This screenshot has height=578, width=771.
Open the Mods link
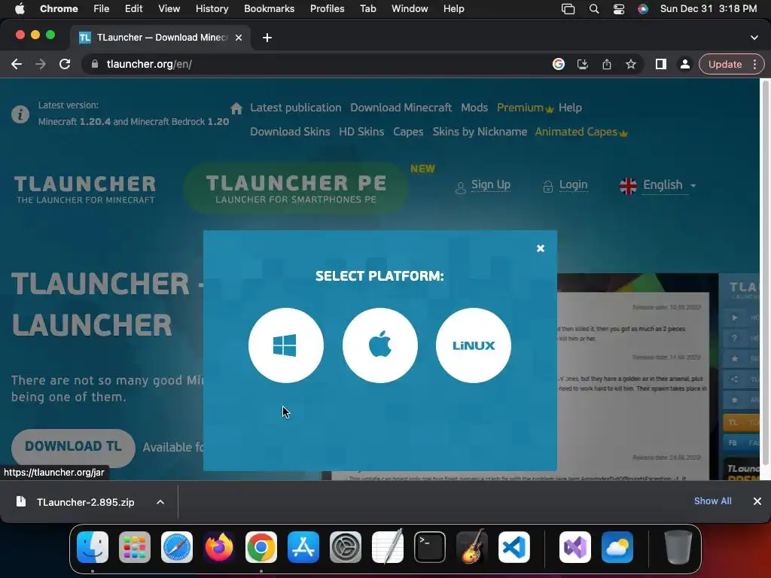point(474,108)
